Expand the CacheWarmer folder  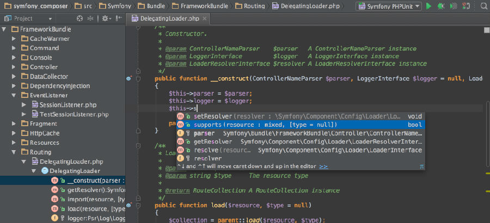(15, 39)
